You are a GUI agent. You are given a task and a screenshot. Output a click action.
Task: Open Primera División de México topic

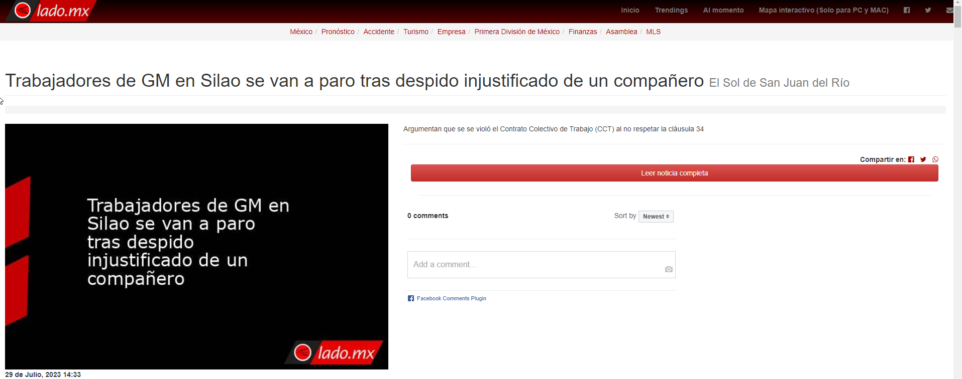pyautogui.click(x=517, y=32)
